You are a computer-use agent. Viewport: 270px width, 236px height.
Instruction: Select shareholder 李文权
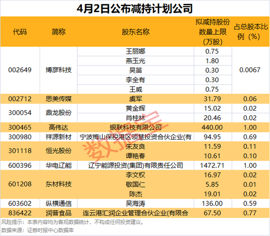pos(136,175)
